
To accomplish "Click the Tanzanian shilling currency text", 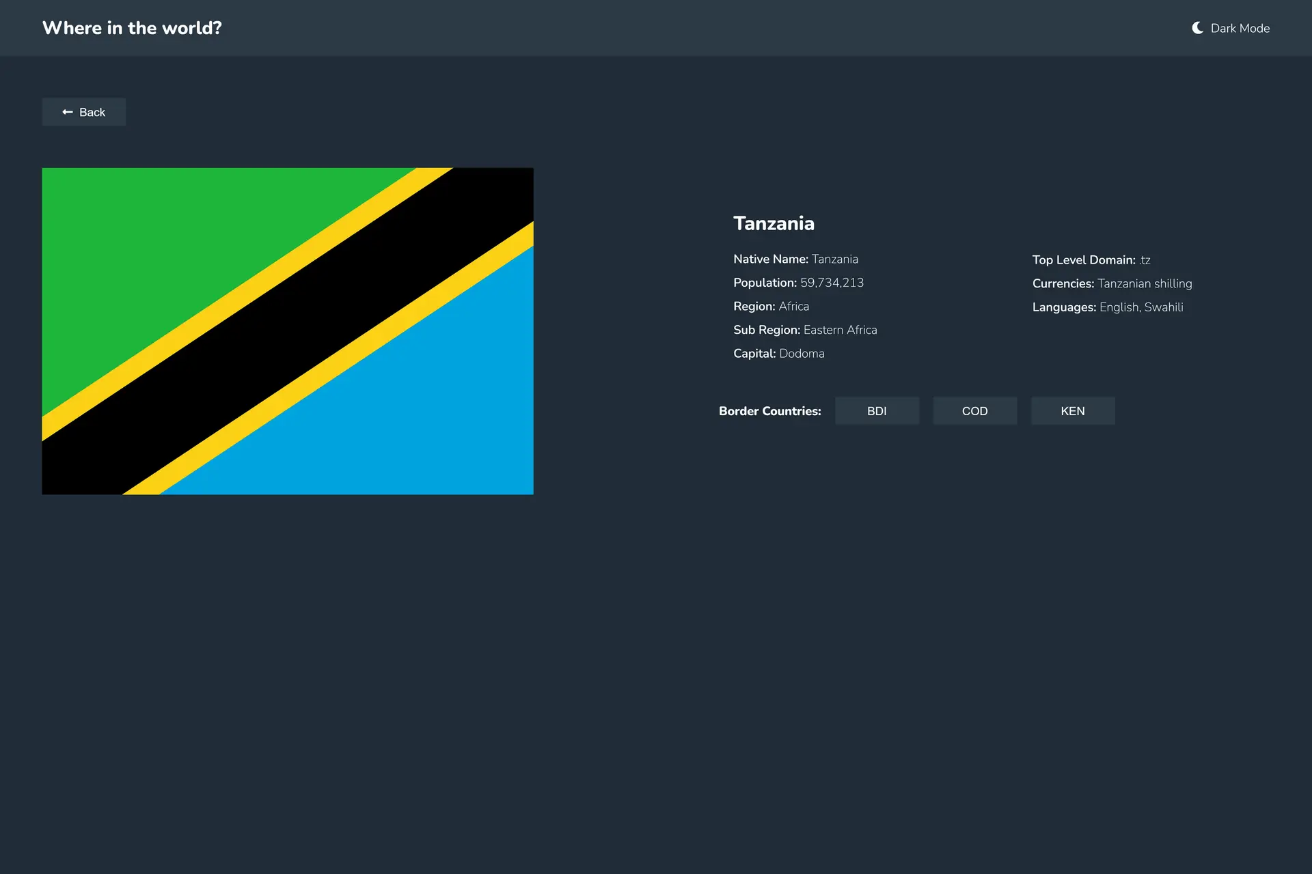I will (1145, 283).
